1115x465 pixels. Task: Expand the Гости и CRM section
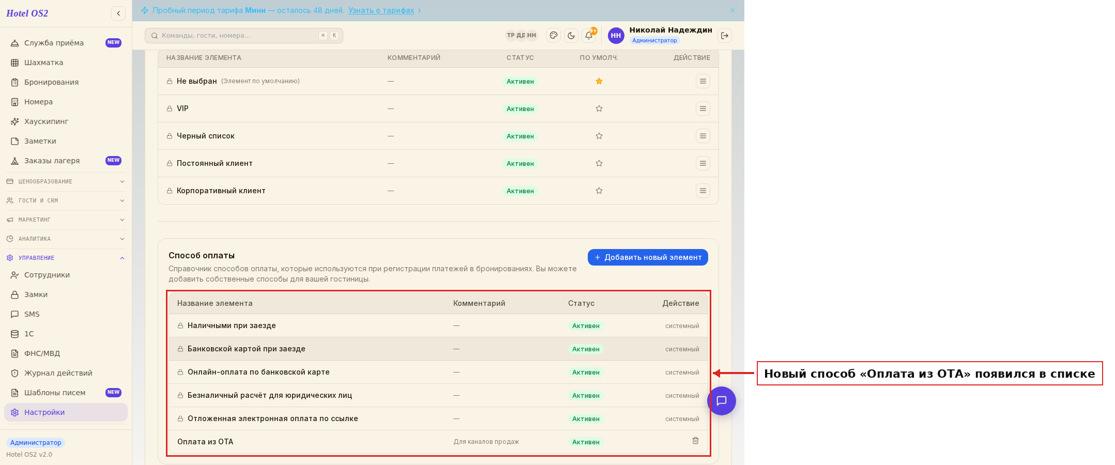point(66,200)
